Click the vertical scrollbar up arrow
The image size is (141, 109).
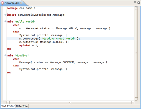pos(136,8)
